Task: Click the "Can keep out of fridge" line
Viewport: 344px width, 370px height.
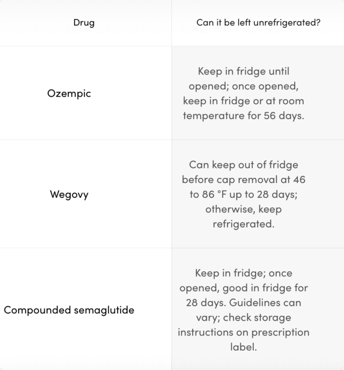Action: point(243,165)
